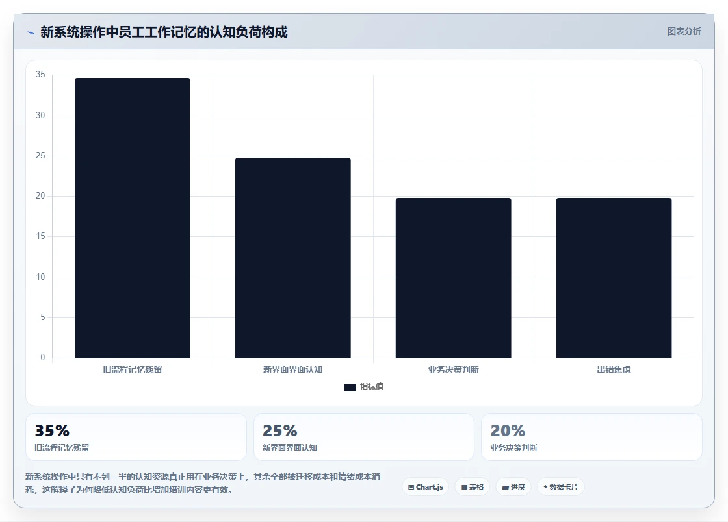This screenshot has width=728, height=522.
Task: Open the 20% 业务决策判断 data card
Action: tap(591, 437)
